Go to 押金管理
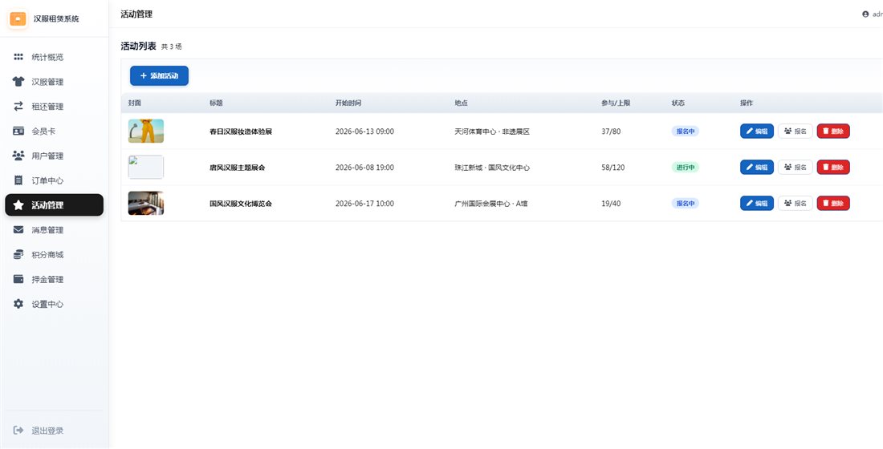Screen dimensions: 883x449 coord(54,279)
